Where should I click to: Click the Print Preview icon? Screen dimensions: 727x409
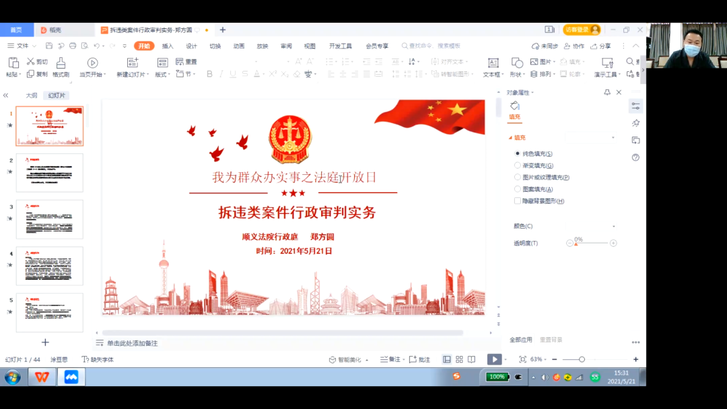pos(84,46)
